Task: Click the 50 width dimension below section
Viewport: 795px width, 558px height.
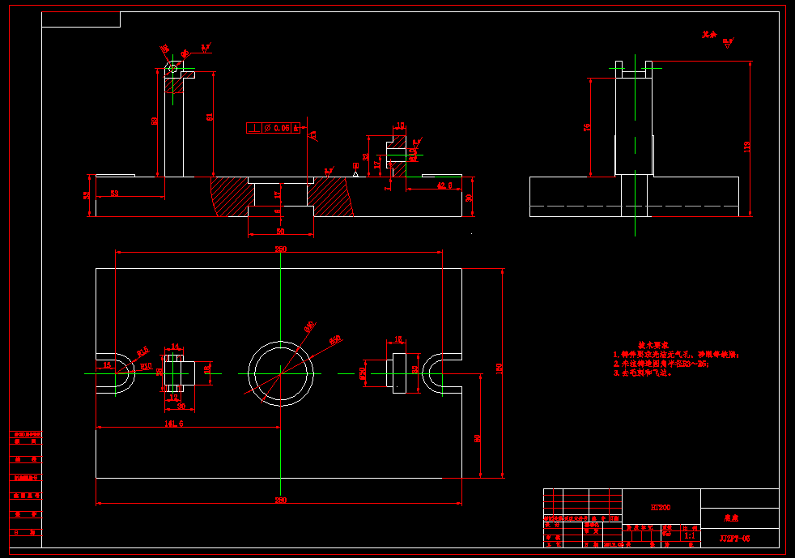Action: 280,232
